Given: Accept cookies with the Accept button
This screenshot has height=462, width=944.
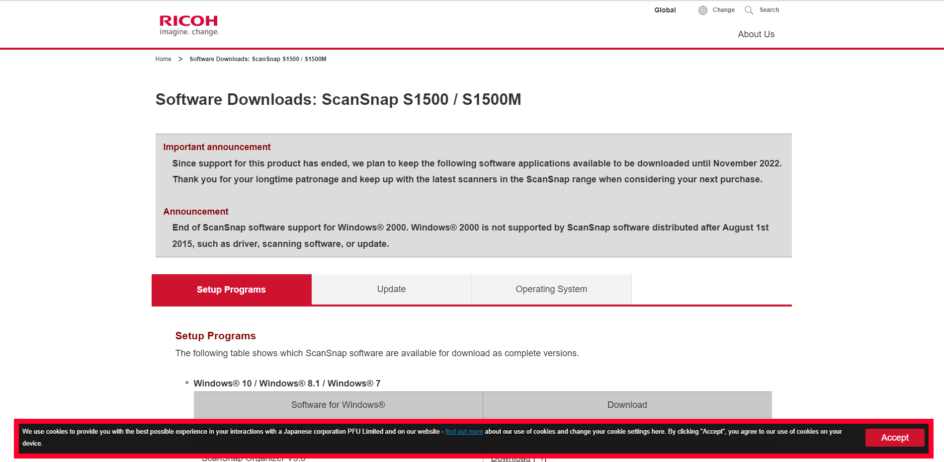Looking at the screenshot, I should [x=894, y=438].
